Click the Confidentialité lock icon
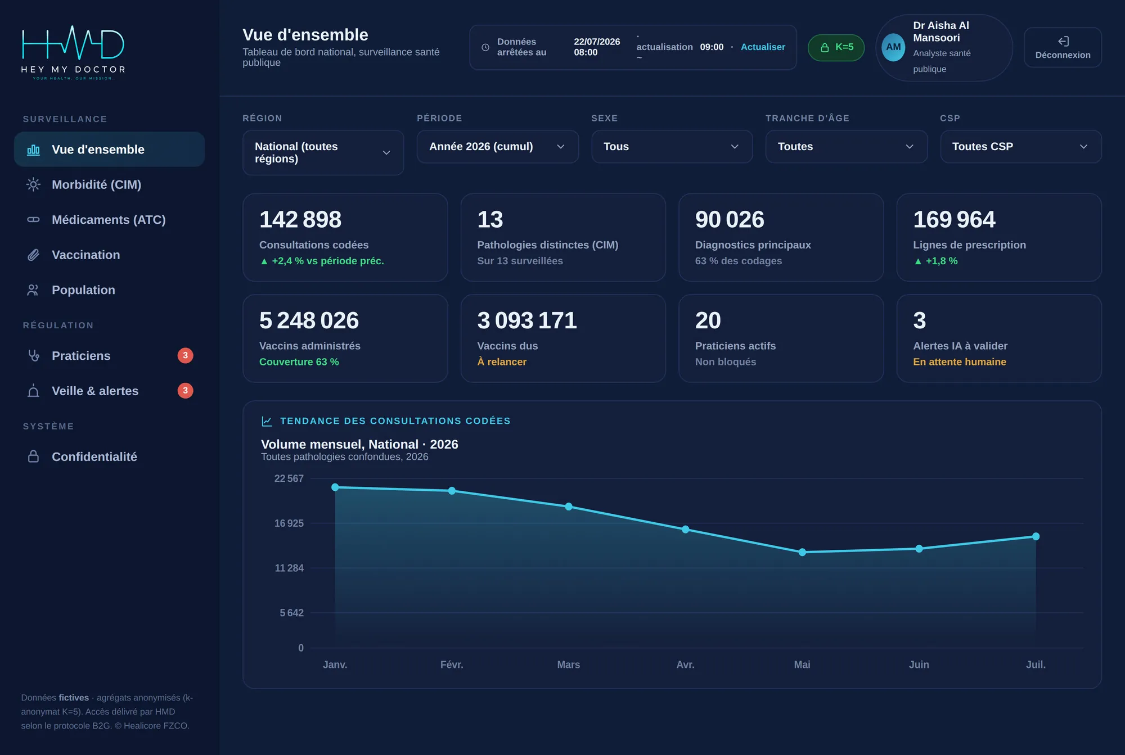 pos(33,456)
